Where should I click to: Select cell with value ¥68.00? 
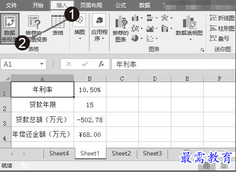click(x=90, y=134)
